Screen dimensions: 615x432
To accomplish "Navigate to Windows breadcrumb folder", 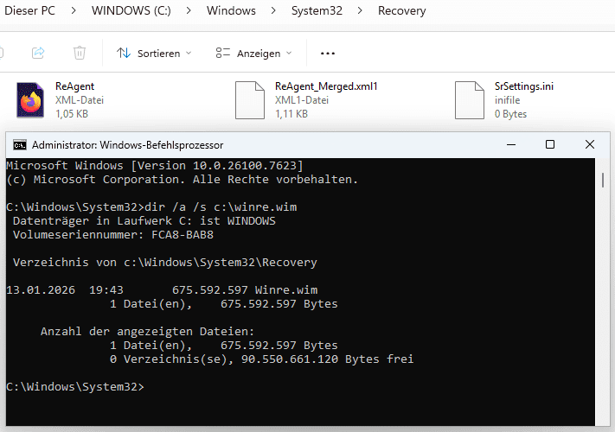I will click(x=231, y=11).
